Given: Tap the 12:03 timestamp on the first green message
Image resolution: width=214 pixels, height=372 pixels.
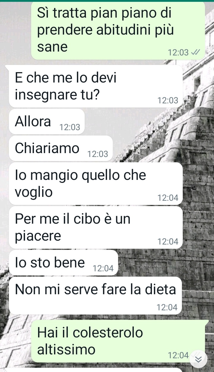Looking at the screenshot, I should click(x=178, y=53).
